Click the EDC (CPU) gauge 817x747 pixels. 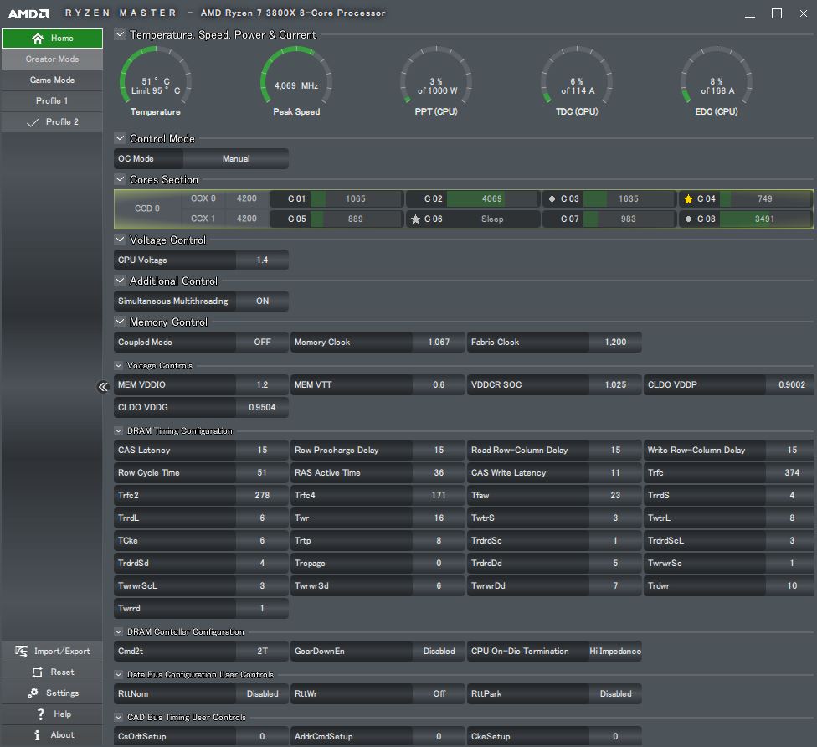point(717,80)
